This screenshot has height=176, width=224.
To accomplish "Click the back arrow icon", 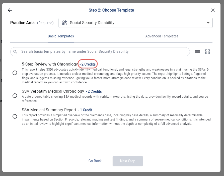I will [x=10, y=10].
